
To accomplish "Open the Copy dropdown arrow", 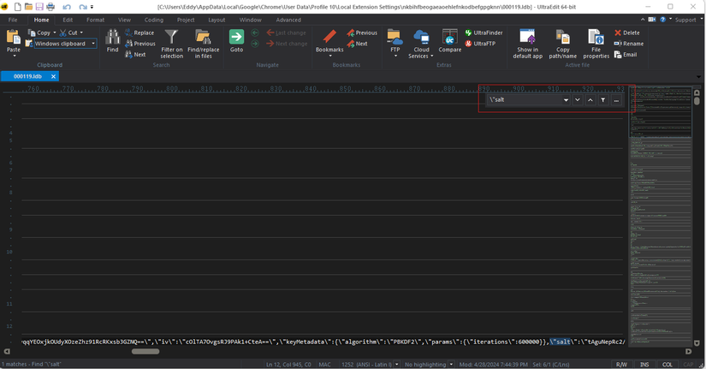I will pyautogui.click(x=55, y=33).
